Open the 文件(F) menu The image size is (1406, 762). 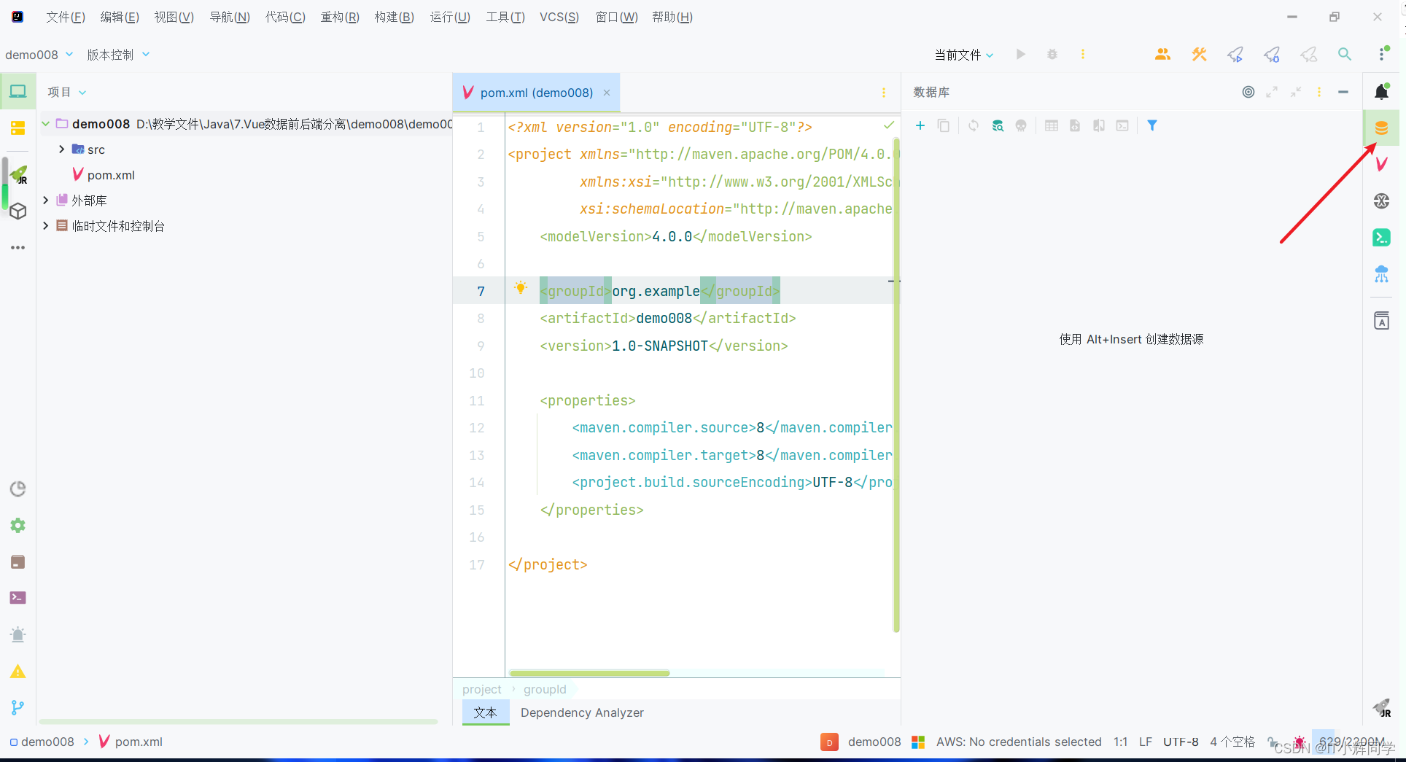point(66,17)
